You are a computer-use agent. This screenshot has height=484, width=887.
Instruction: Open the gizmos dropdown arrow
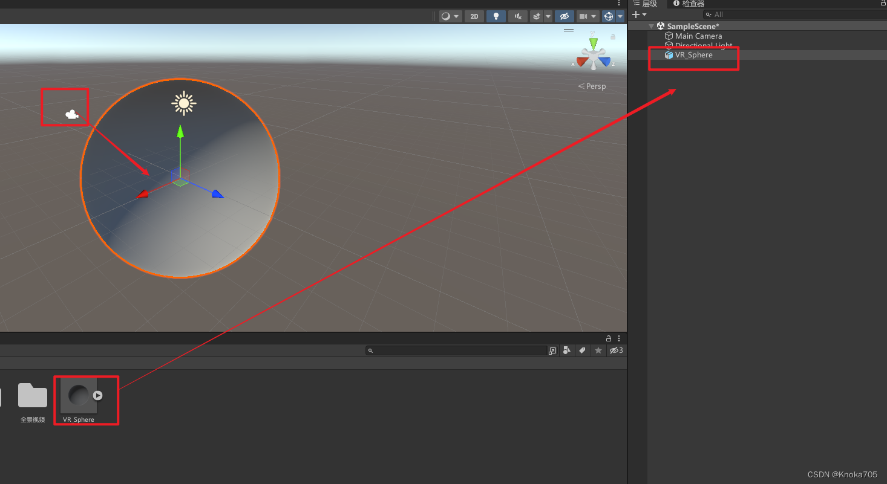[x=620, y=16]
